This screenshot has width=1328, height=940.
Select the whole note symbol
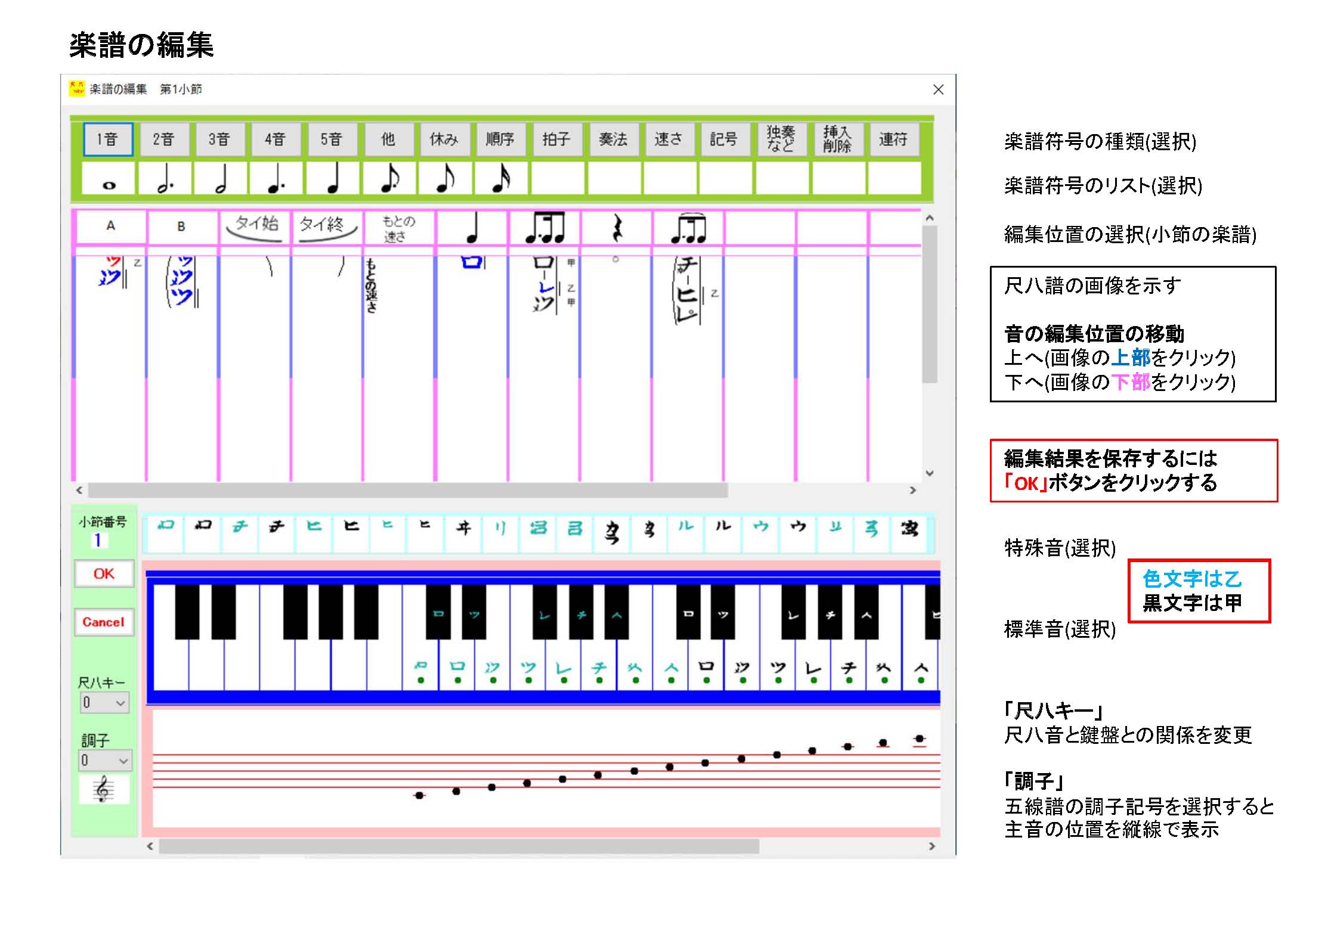click(x=108, y=179)
